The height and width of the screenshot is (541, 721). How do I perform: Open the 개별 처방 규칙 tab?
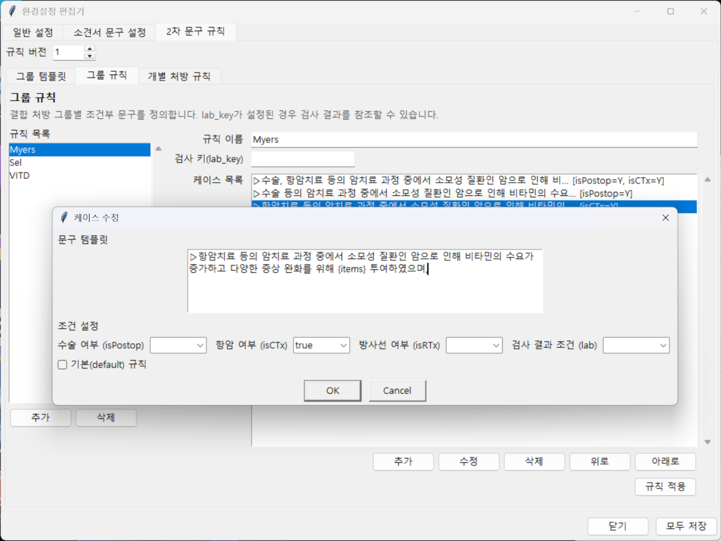[x=179, y=76]
